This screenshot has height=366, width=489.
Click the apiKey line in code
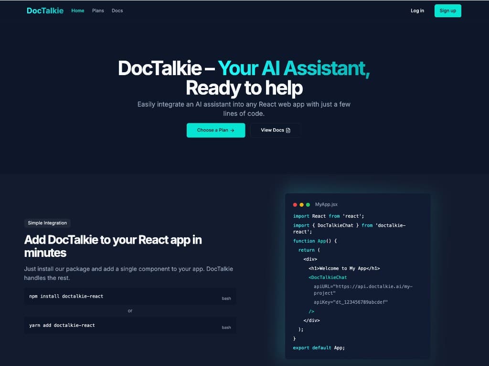(351, 302)
